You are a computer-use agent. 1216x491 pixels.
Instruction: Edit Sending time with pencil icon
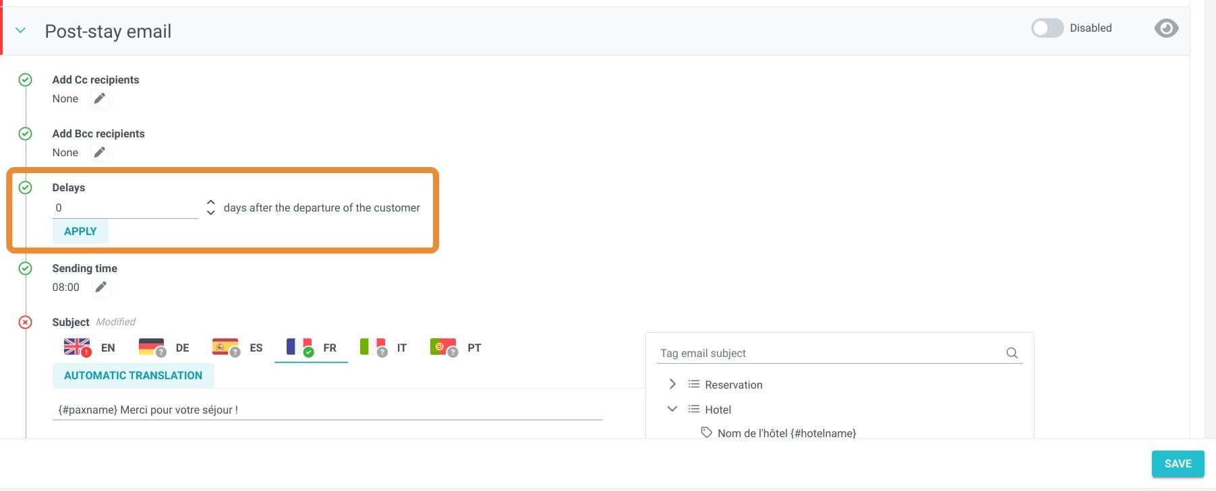[101, 288]
